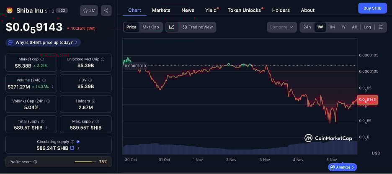Click info icon next to Unlocked Mkt Cap

[103, 59]
